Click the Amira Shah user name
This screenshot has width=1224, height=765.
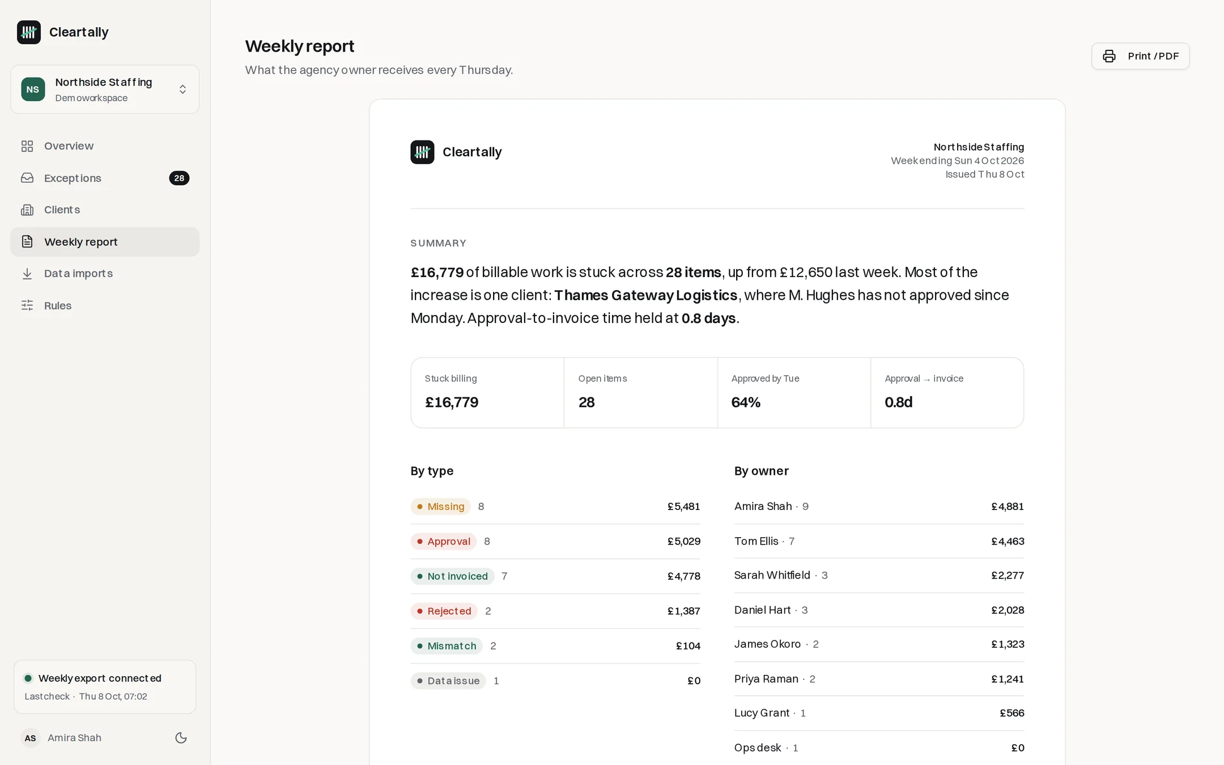[74, 738]
